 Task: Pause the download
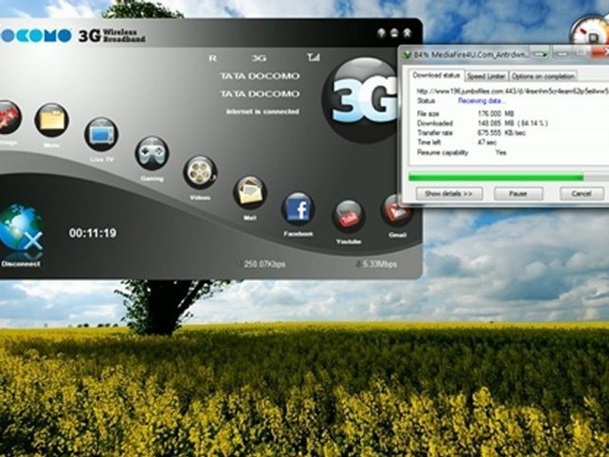pos(518,194)
